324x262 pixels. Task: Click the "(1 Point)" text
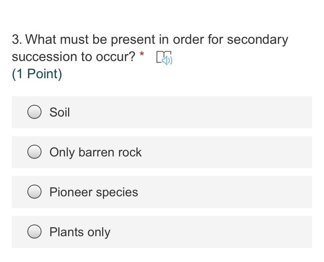coord(37,74)
